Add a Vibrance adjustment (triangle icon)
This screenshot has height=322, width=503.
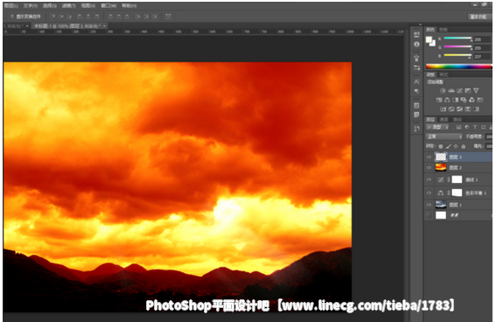coord(476,91)
